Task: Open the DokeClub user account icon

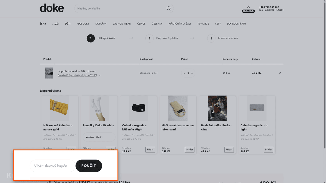Action: coord(248,9)
